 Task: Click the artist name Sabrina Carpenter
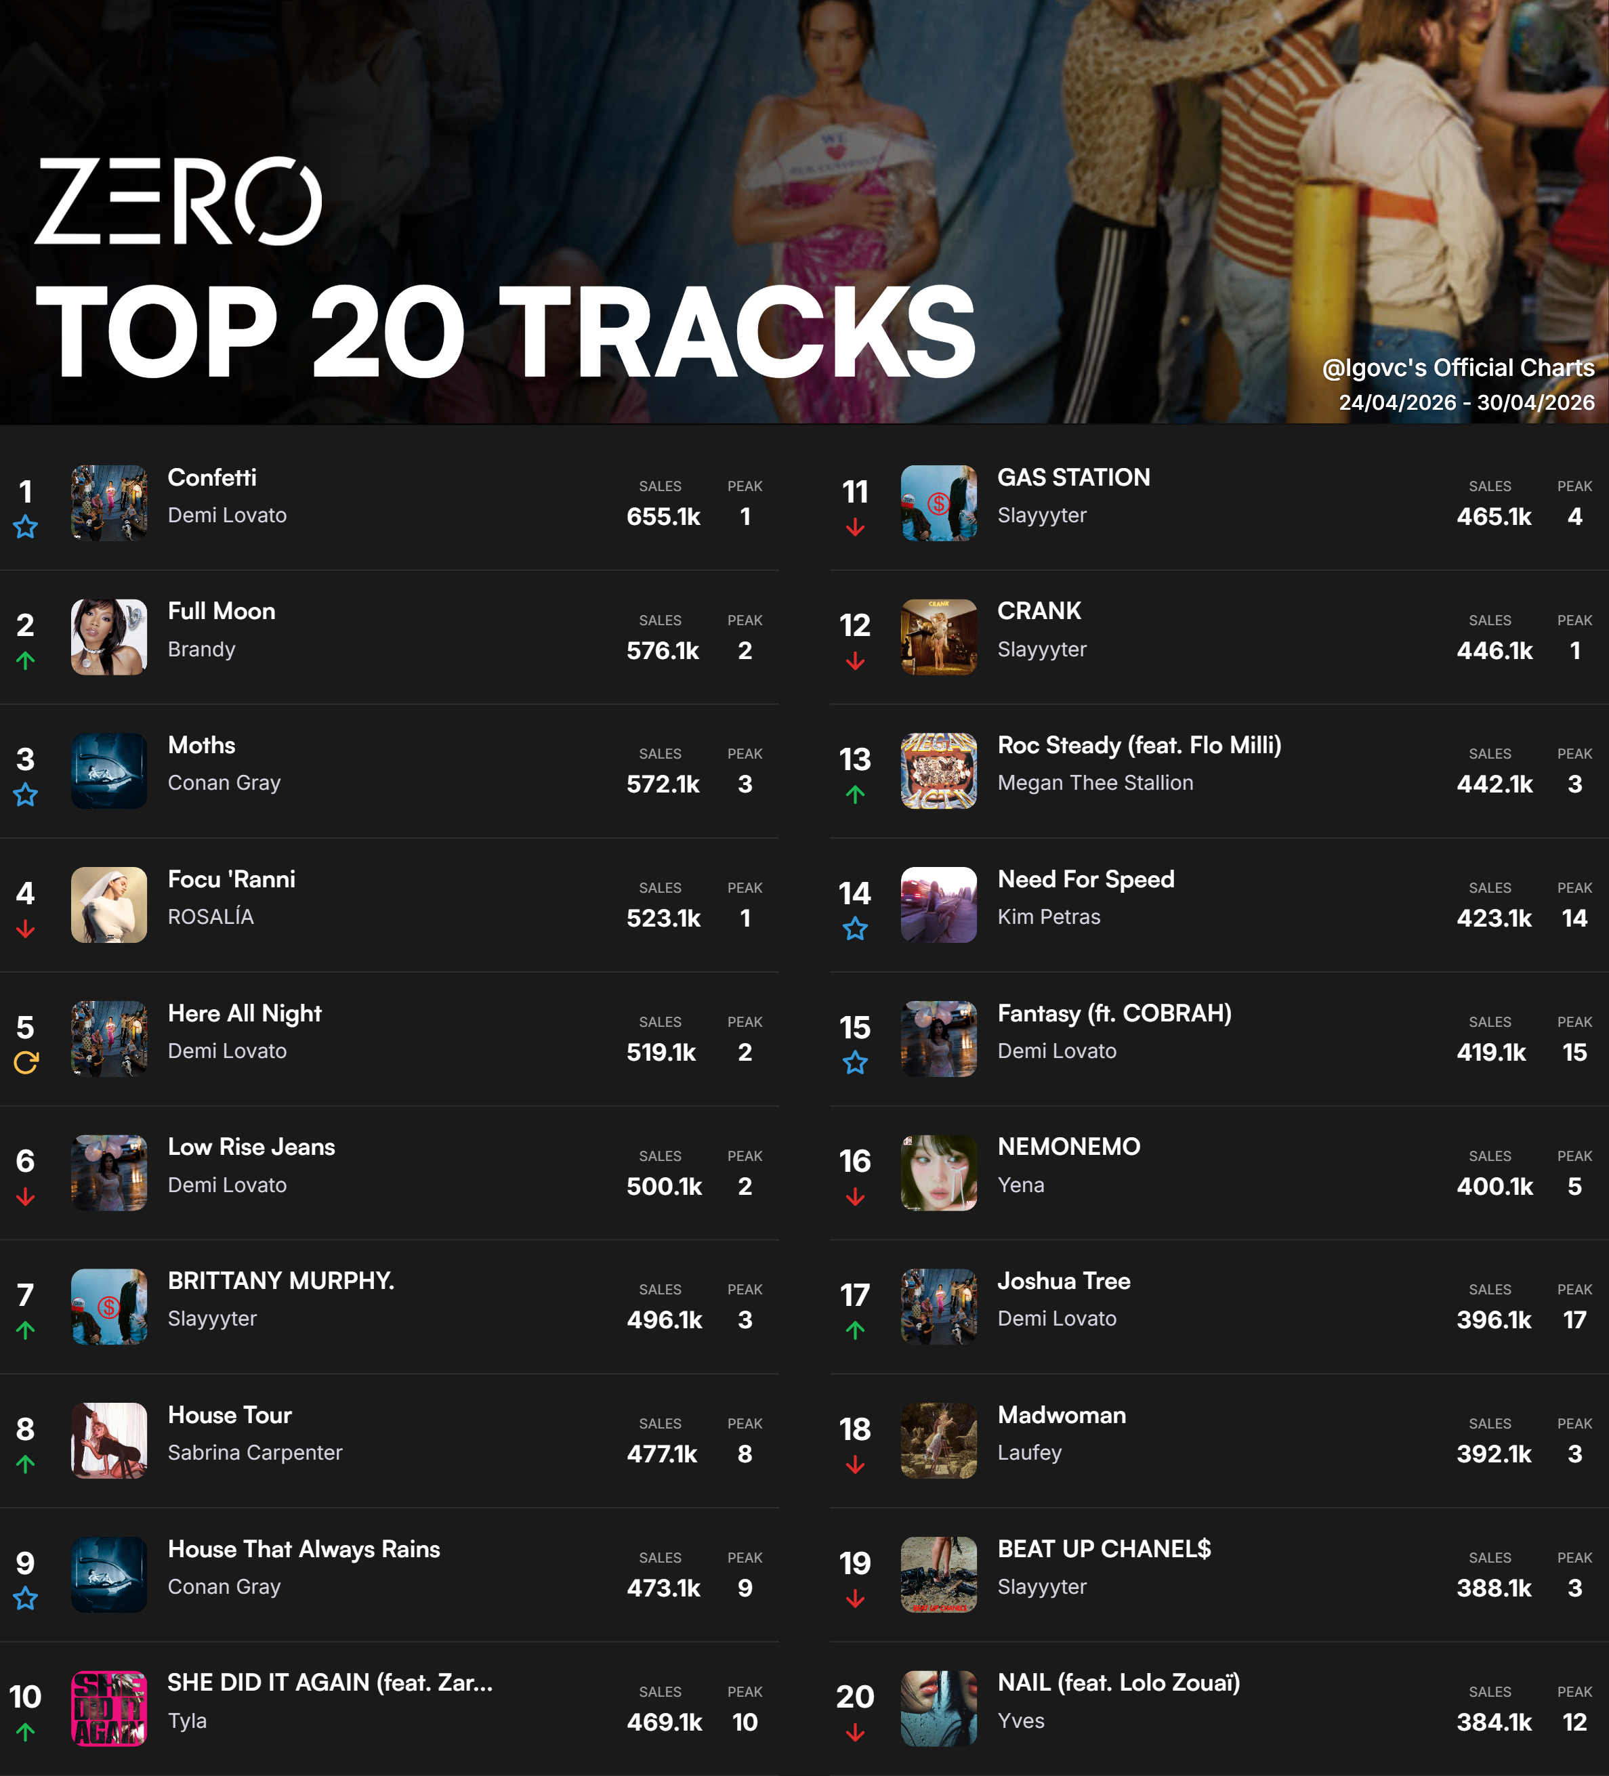coord(255,1453)
